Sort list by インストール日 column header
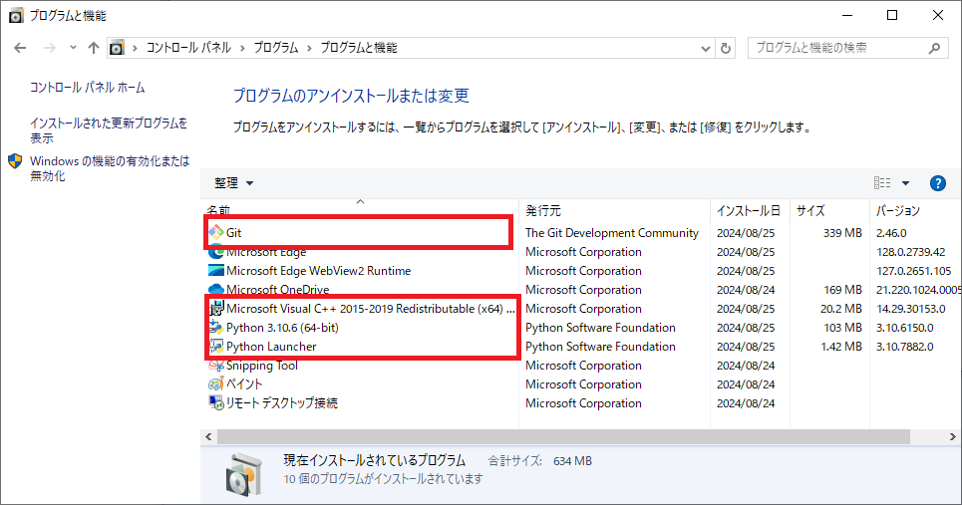Screen dimensions: 962x505 748,211
